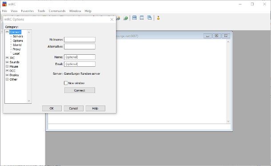The image size is (271, 166).
Task: Click the Email optional field
Action: click(80, 64)
